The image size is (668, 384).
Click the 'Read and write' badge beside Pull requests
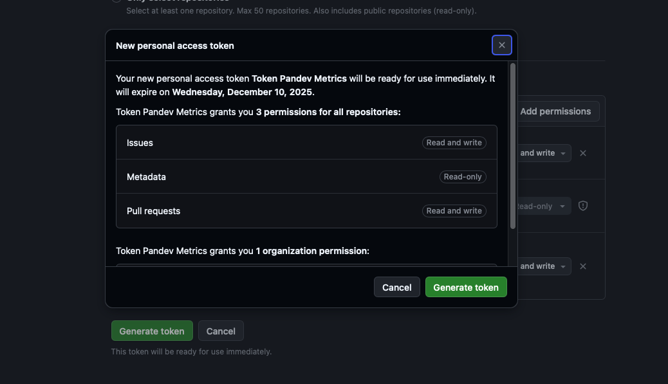pos(454,210)
